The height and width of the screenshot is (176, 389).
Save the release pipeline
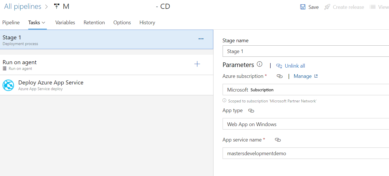click(x=309, y=7)
